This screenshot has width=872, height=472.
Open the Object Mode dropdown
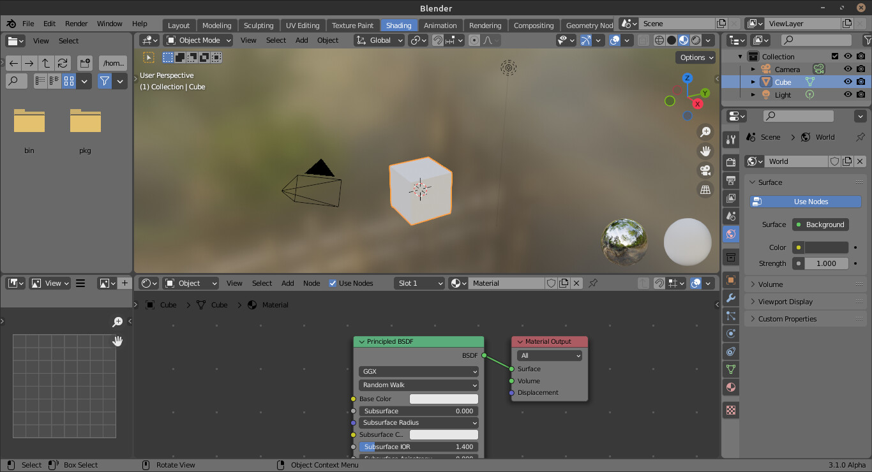pyautogui.click(x=199, y=40)
